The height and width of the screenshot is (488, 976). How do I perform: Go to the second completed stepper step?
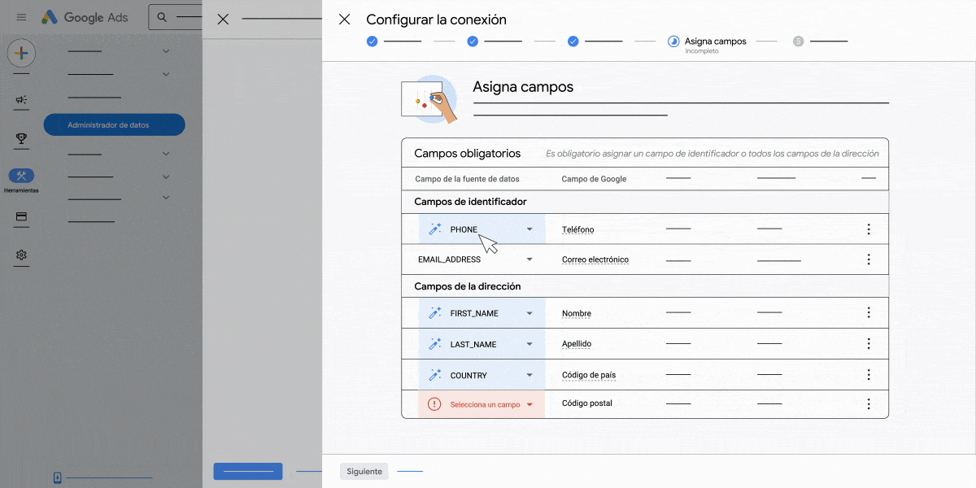click(x=473, y=41)
